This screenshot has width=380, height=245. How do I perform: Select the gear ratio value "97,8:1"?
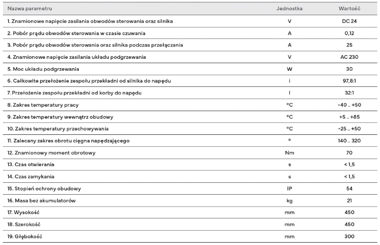(349, 81)
